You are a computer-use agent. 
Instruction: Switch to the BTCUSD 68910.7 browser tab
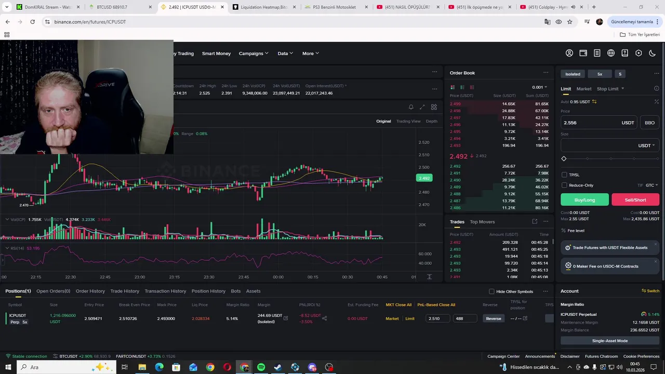[x=119, y=7]
